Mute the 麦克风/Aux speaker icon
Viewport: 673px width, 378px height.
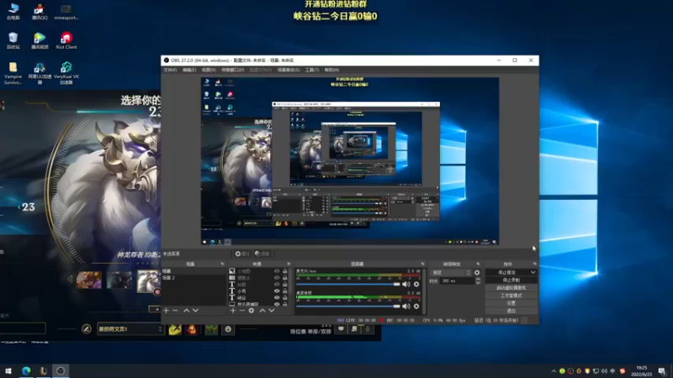pos(406,284)
